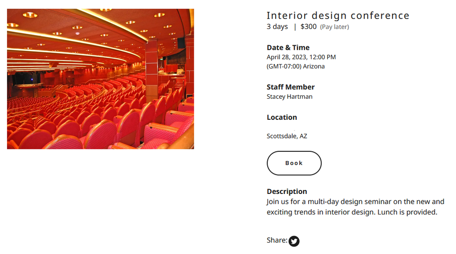
Task: Click the GMT-07:00 Arizona timezone text
Action: [295, 66]
